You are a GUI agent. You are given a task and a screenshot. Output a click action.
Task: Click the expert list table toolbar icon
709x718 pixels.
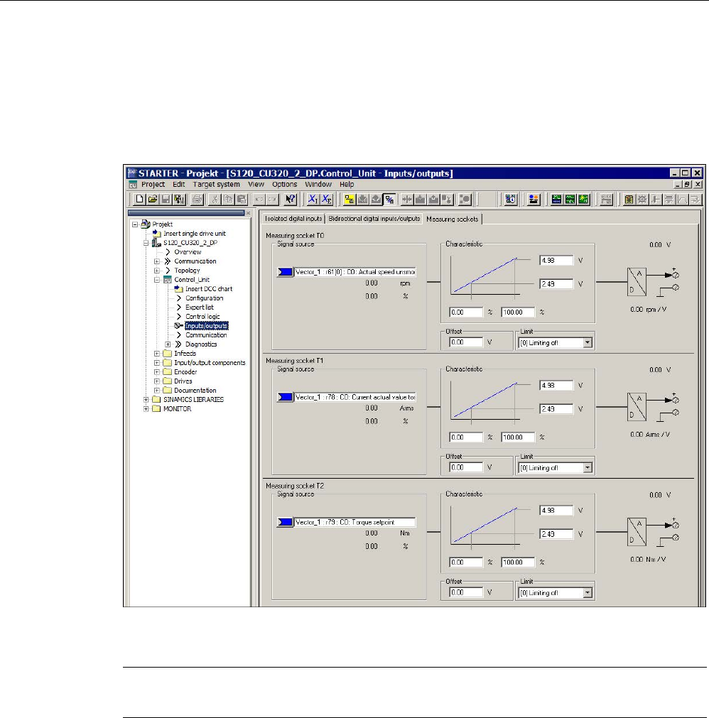629,199
